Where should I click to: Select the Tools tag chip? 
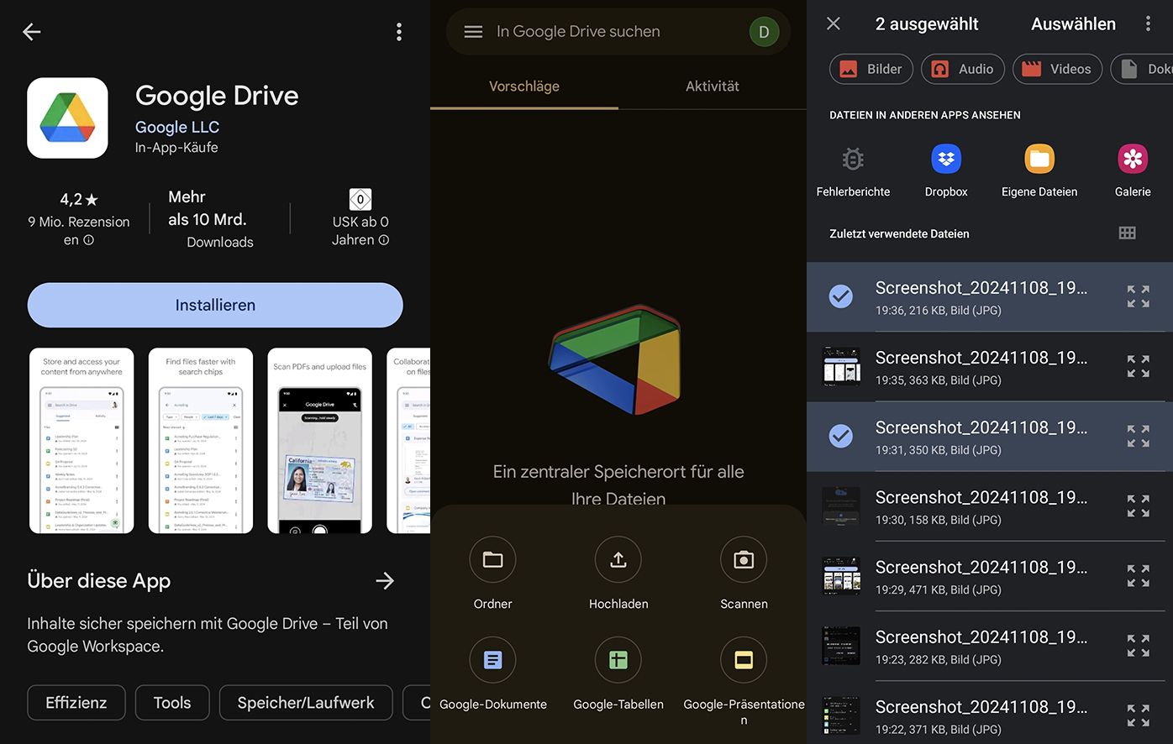tap(172, 703)
